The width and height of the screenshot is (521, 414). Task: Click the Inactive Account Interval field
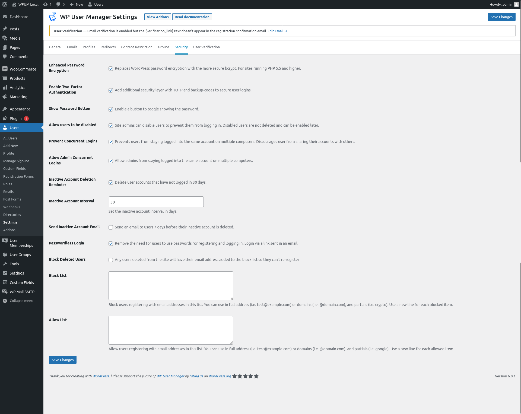point(156,202)
